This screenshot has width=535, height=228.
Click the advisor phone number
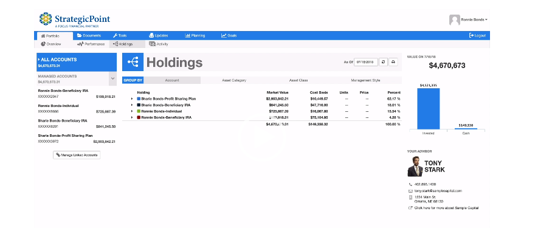(x=425, y=184)
